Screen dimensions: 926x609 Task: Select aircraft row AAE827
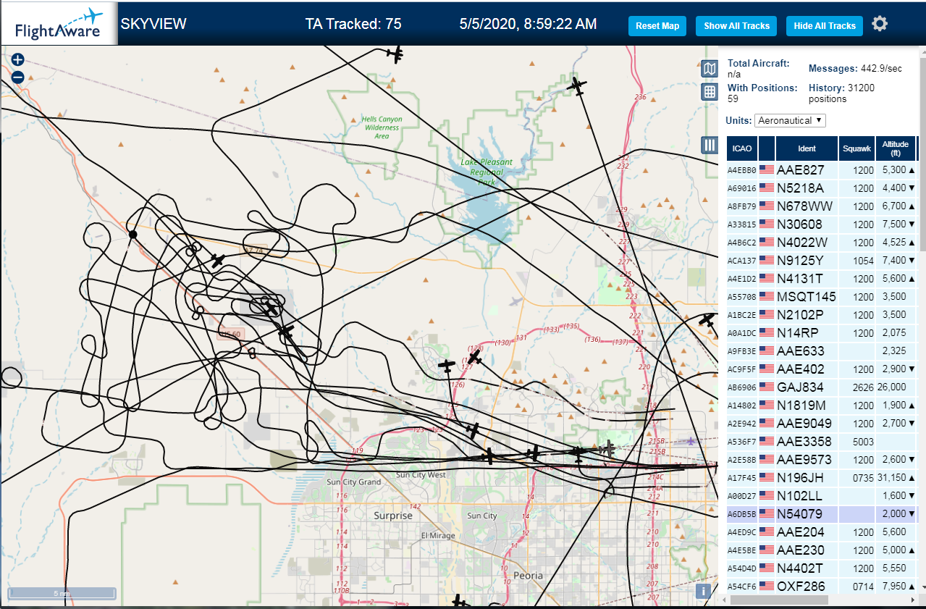[822, 170]
